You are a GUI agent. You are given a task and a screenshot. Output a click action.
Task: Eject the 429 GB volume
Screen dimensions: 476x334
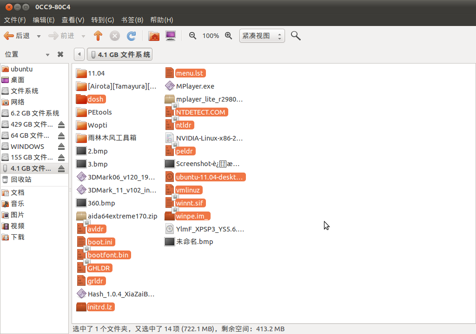click(61, 124)
